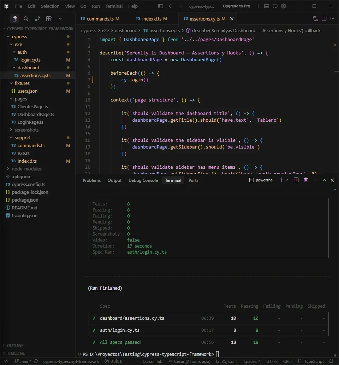Switch to Output panel tab
Image resolution: width=339 pixels, height=365 pixels.
coord(114,180)
